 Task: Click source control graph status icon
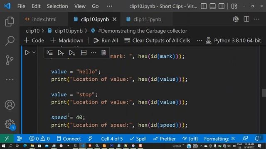click(20, 139)
